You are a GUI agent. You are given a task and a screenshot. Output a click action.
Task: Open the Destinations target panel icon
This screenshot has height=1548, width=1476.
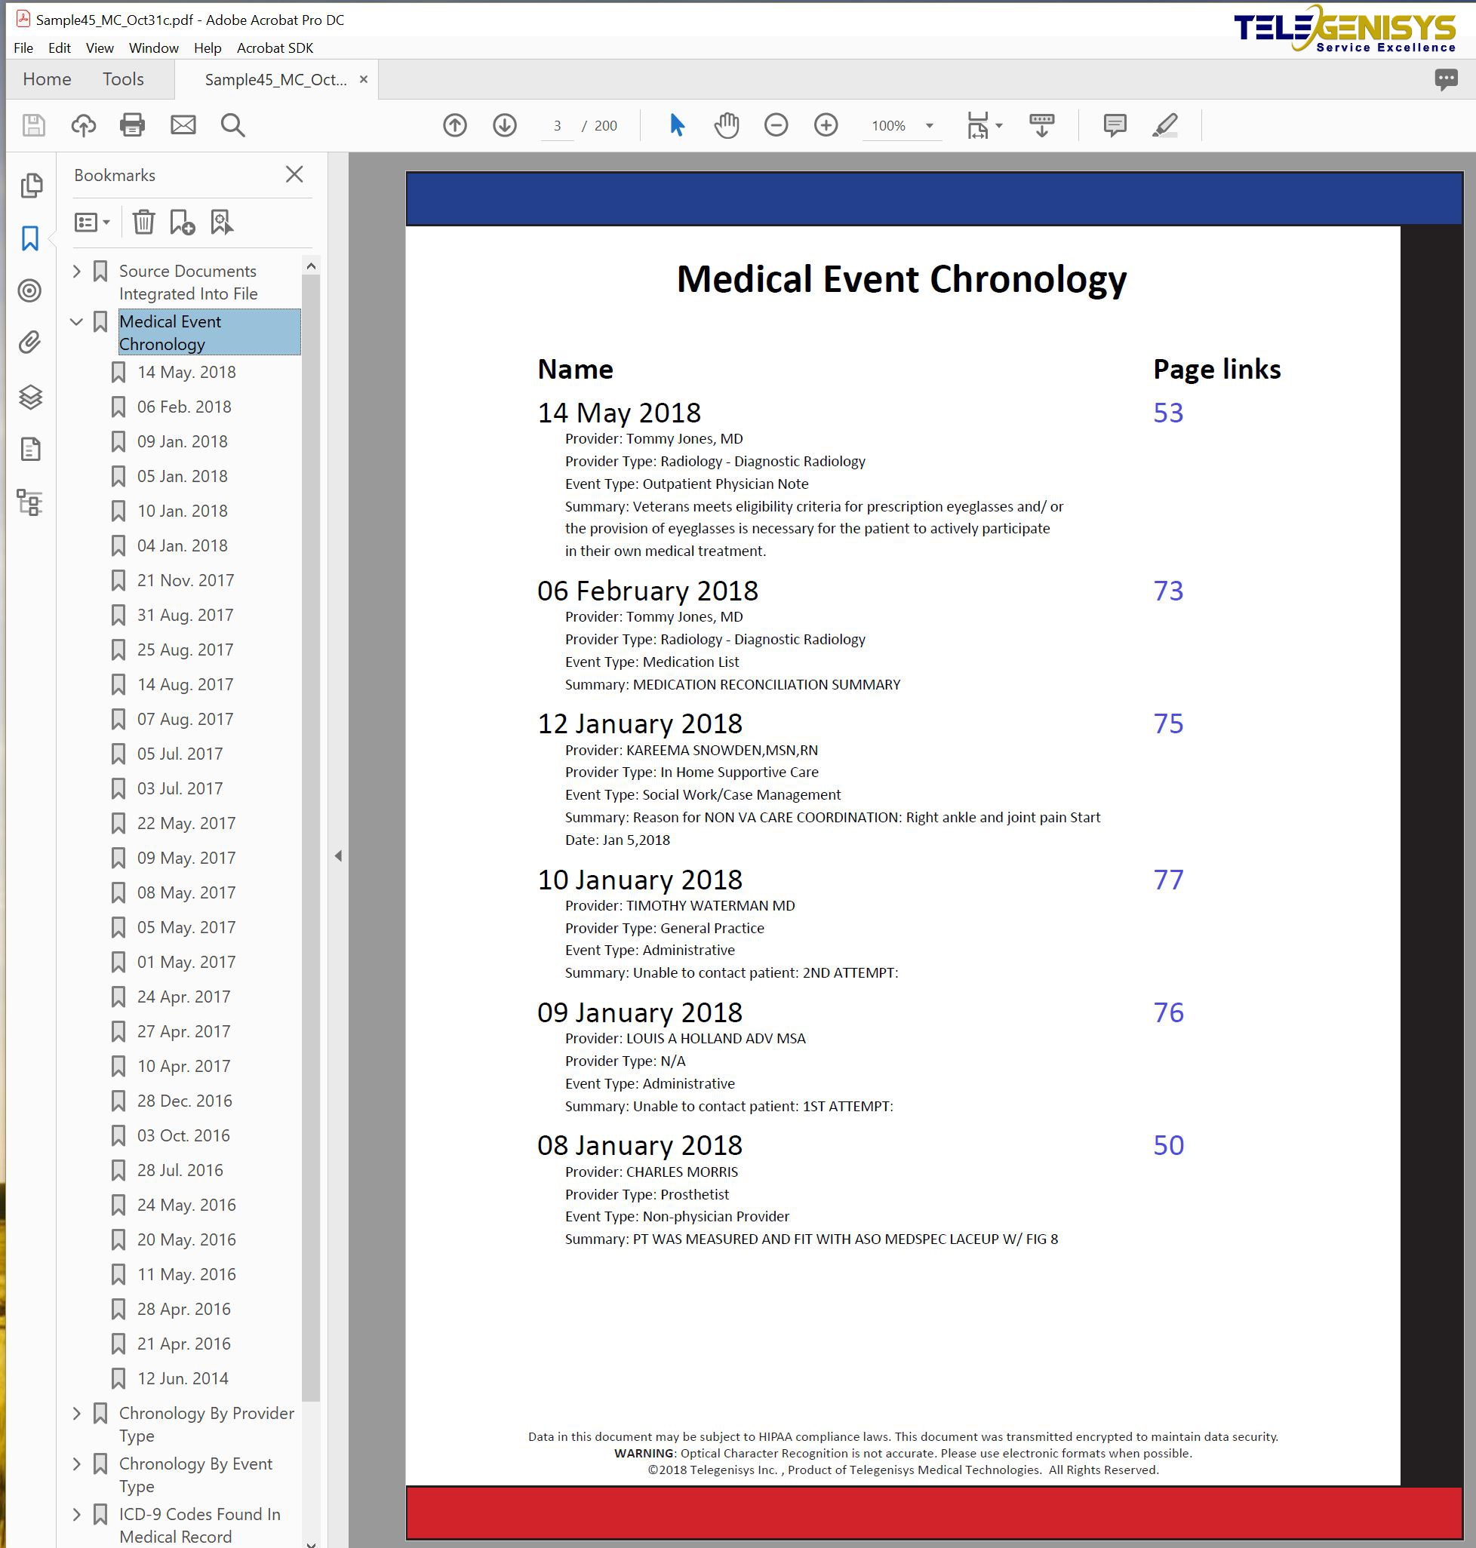click(30, 291)
